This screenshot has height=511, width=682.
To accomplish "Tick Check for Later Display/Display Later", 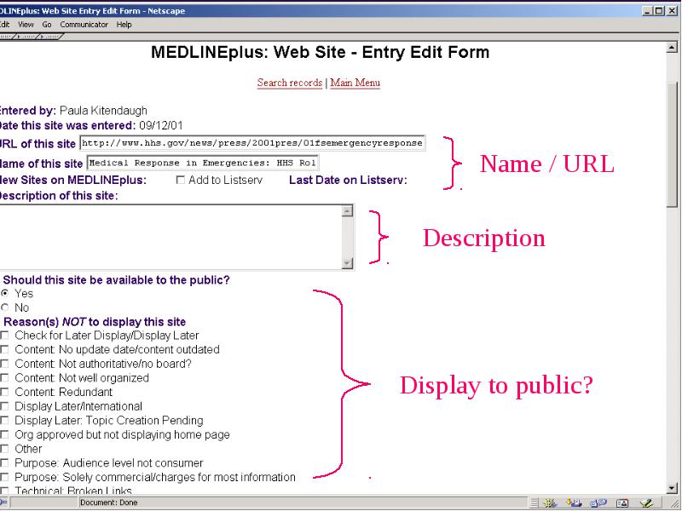I will click(4, 336).
